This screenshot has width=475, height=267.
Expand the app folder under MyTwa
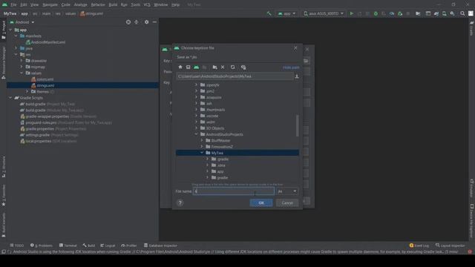(208, 171)
